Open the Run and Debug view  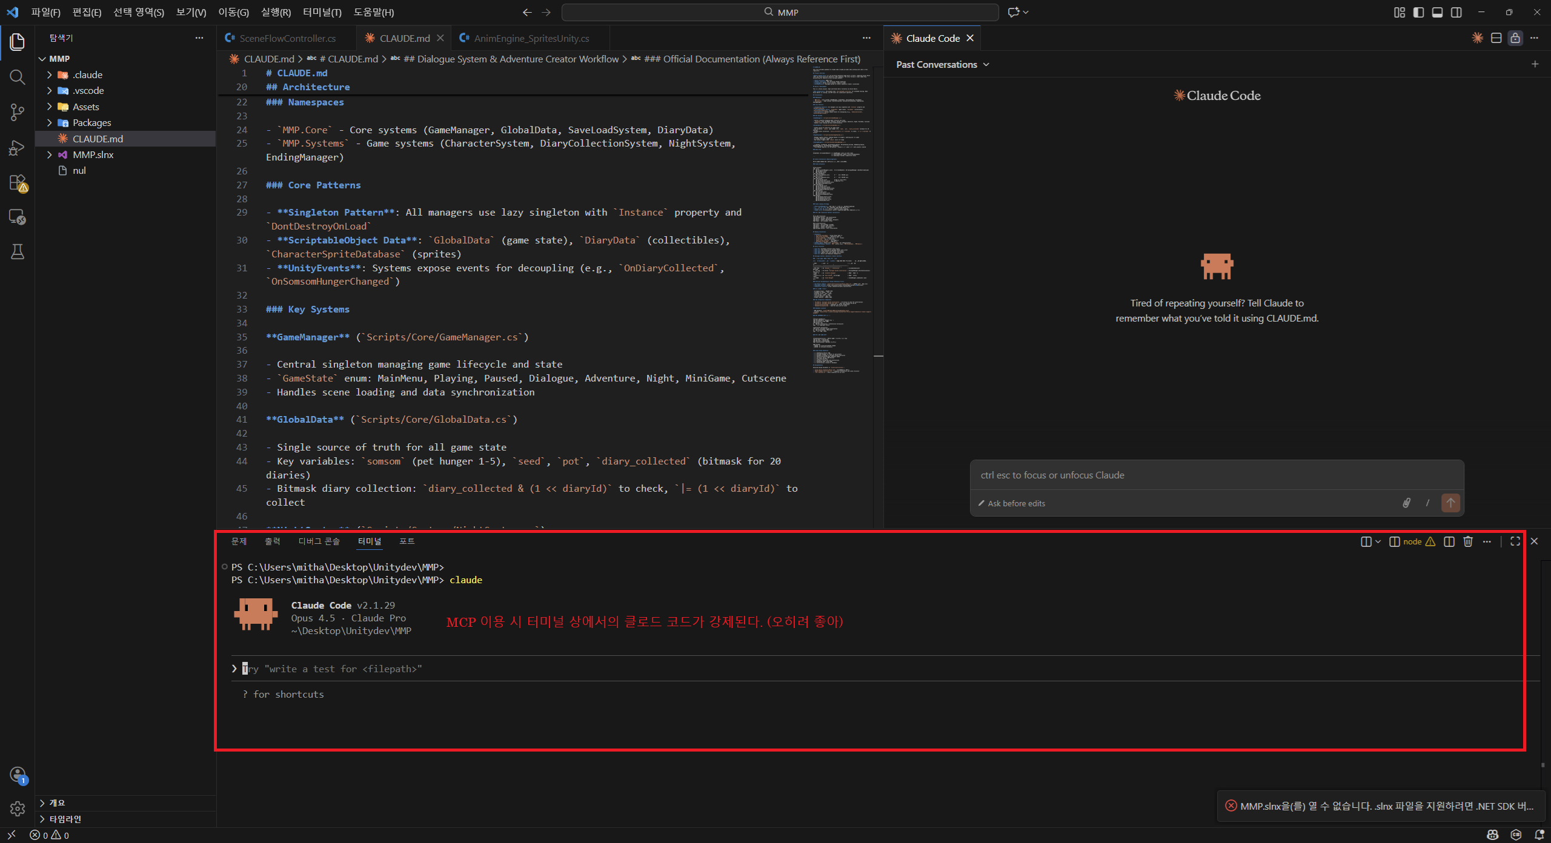(x=17, y=148)
